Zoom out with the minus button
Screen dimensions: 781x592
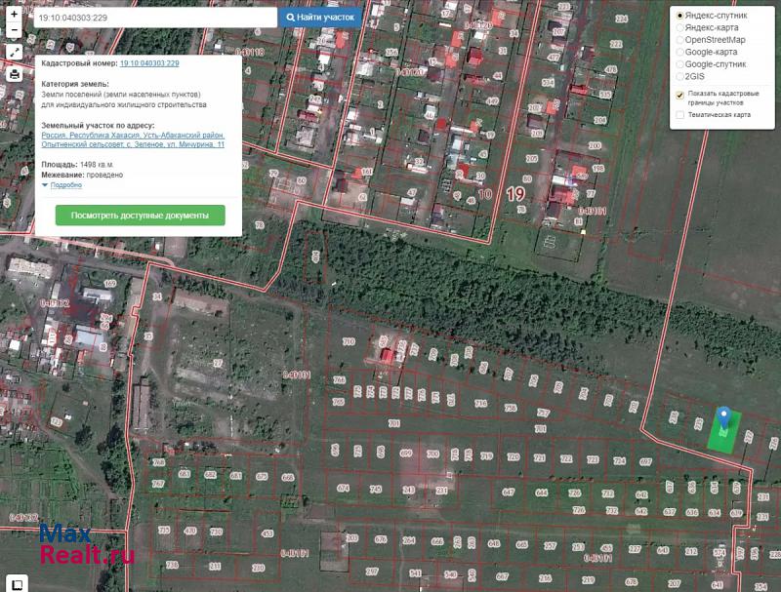15,30
